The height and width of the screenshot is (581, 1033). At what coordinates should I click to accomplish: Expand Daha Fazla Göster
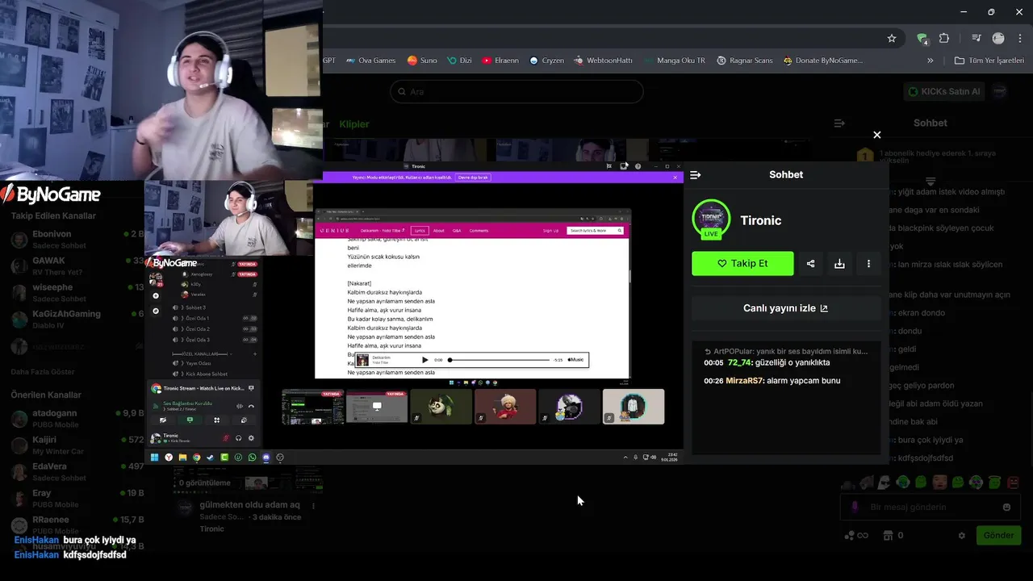coord(43,372)
